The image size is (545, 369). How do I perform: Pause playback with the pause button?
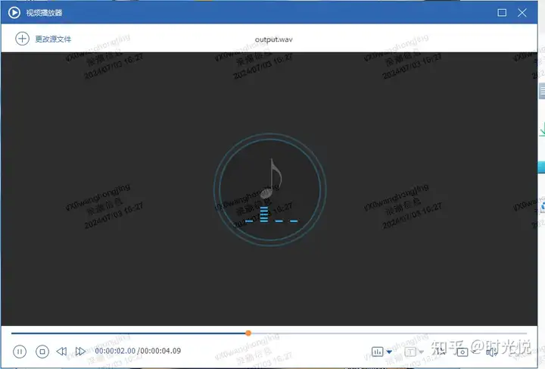(x=20, y=352)
